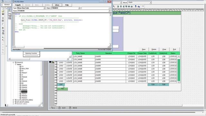206x116 pixels.
Task: Click the Save floppy disk icon
Action: tap(3, 14)
